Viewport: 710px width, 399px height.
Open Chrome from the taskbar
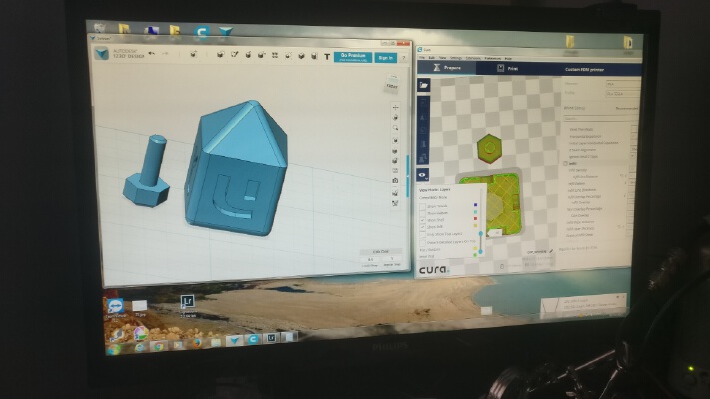click(x=158, y=346)
